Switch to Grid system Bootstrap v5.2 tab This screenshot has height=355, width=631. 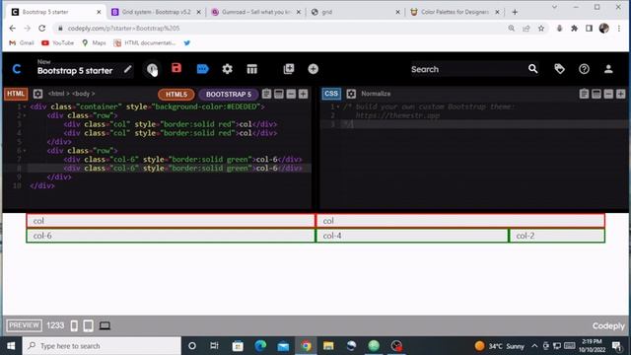tap(156, 12)
